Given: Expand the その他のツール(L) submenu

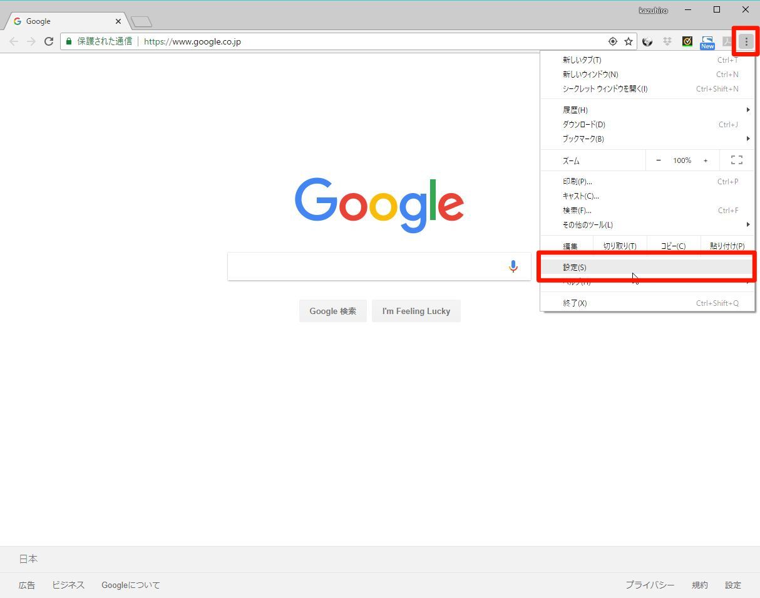Looking at the screenshot, I should 648,225.
